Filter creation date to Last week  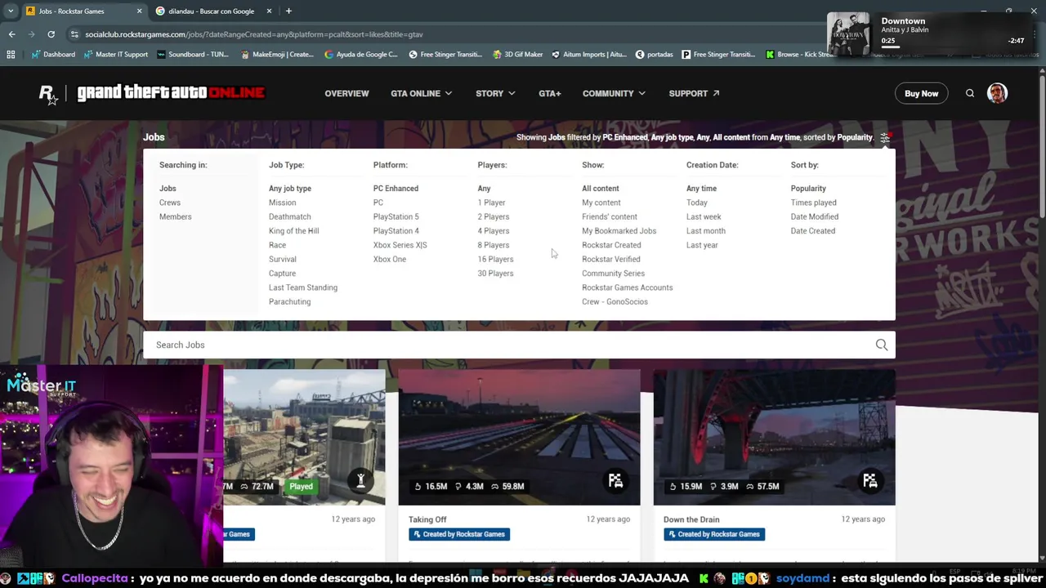pos(704,216)
